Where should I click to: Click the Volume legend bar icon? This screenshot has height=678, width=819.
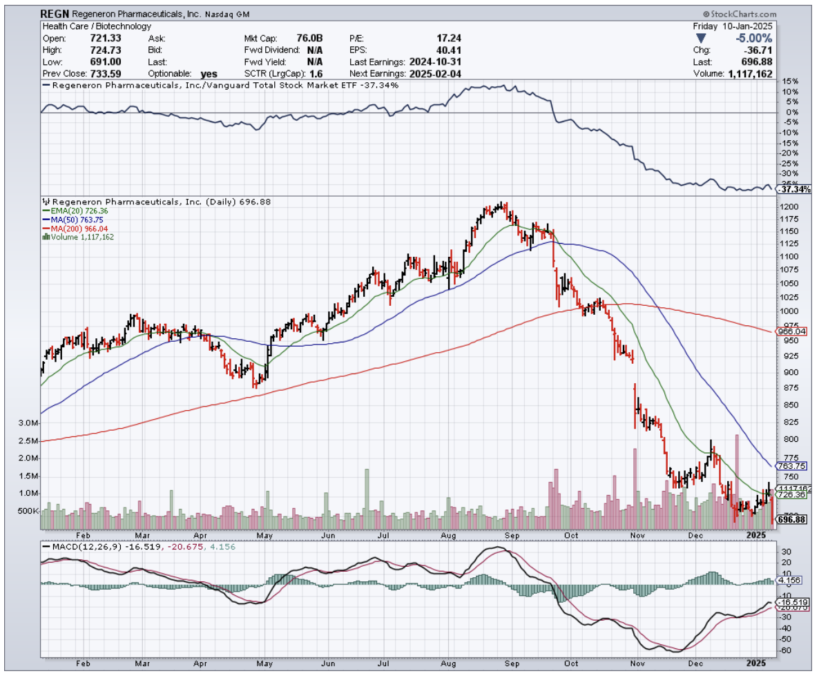tap(46, 237)
